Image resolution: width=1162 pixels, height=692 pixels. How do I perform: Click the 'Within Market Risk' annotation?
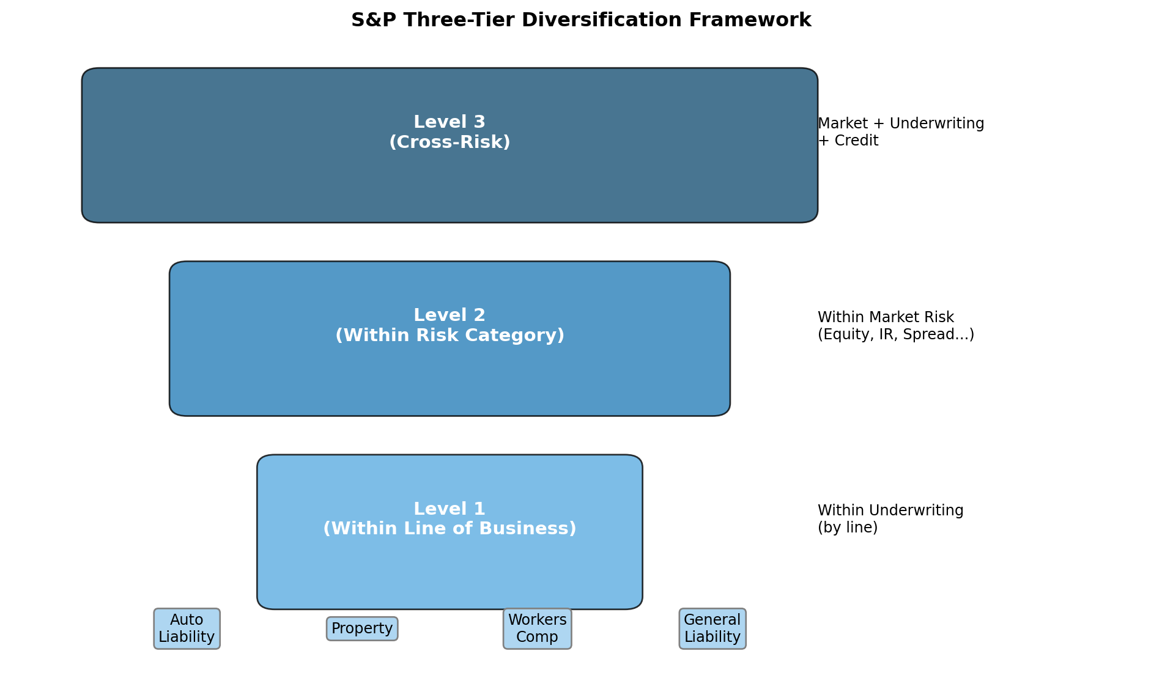tap(886, 317)
